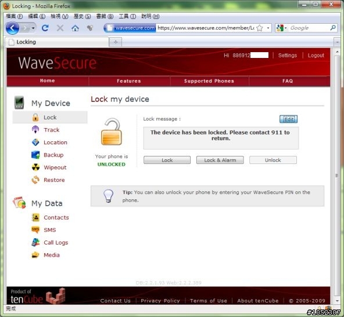Image resolution: width=344 pixels, height=317 pixels.
Task: Click the wavesecure.com site identity button
Action: [131, 28]
